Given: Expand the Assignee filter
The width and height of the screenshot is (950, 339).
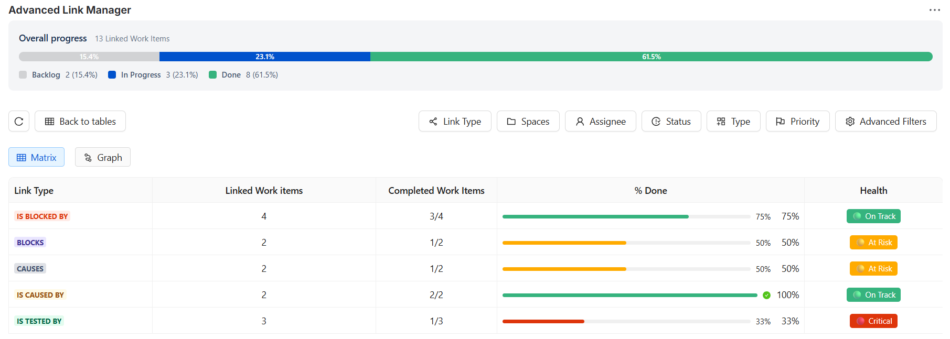Looking at the screenshot, I should (x=601, y=122).
